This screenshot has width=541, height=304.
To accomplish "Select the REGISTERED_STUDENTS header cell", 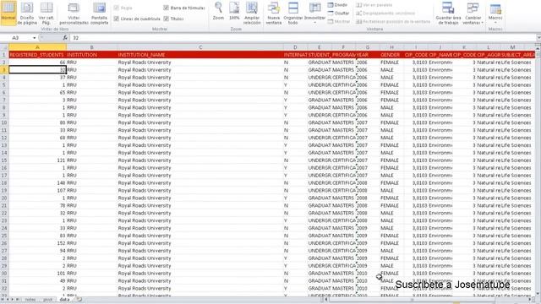I will coord(37,55).
